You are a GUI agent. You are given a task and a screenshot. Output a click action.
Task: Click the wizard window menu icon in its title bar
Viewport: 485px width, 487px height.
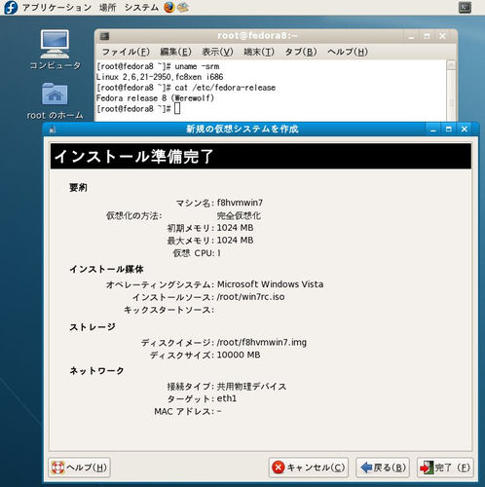tap(53, 130)
